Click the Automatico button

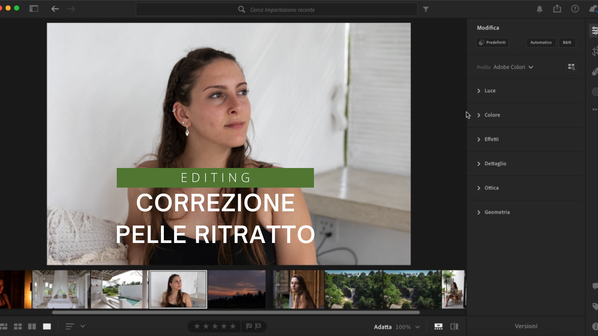pos(541,43)
